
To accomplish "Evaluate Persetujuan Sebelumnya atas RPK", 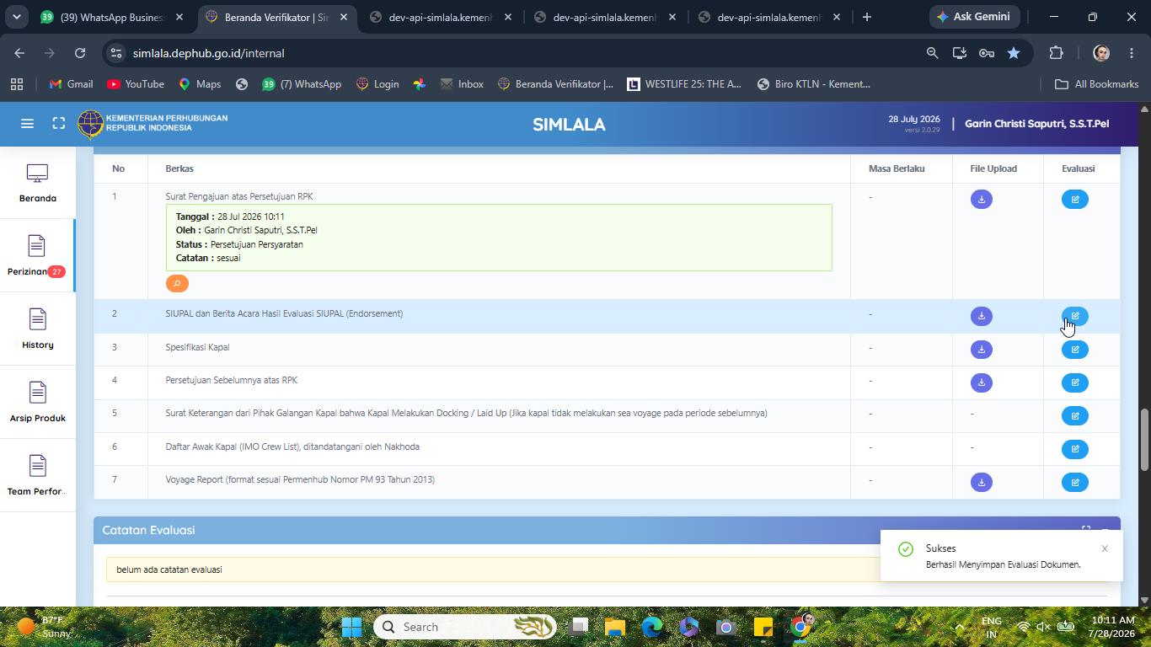I will click(1074, 382).
